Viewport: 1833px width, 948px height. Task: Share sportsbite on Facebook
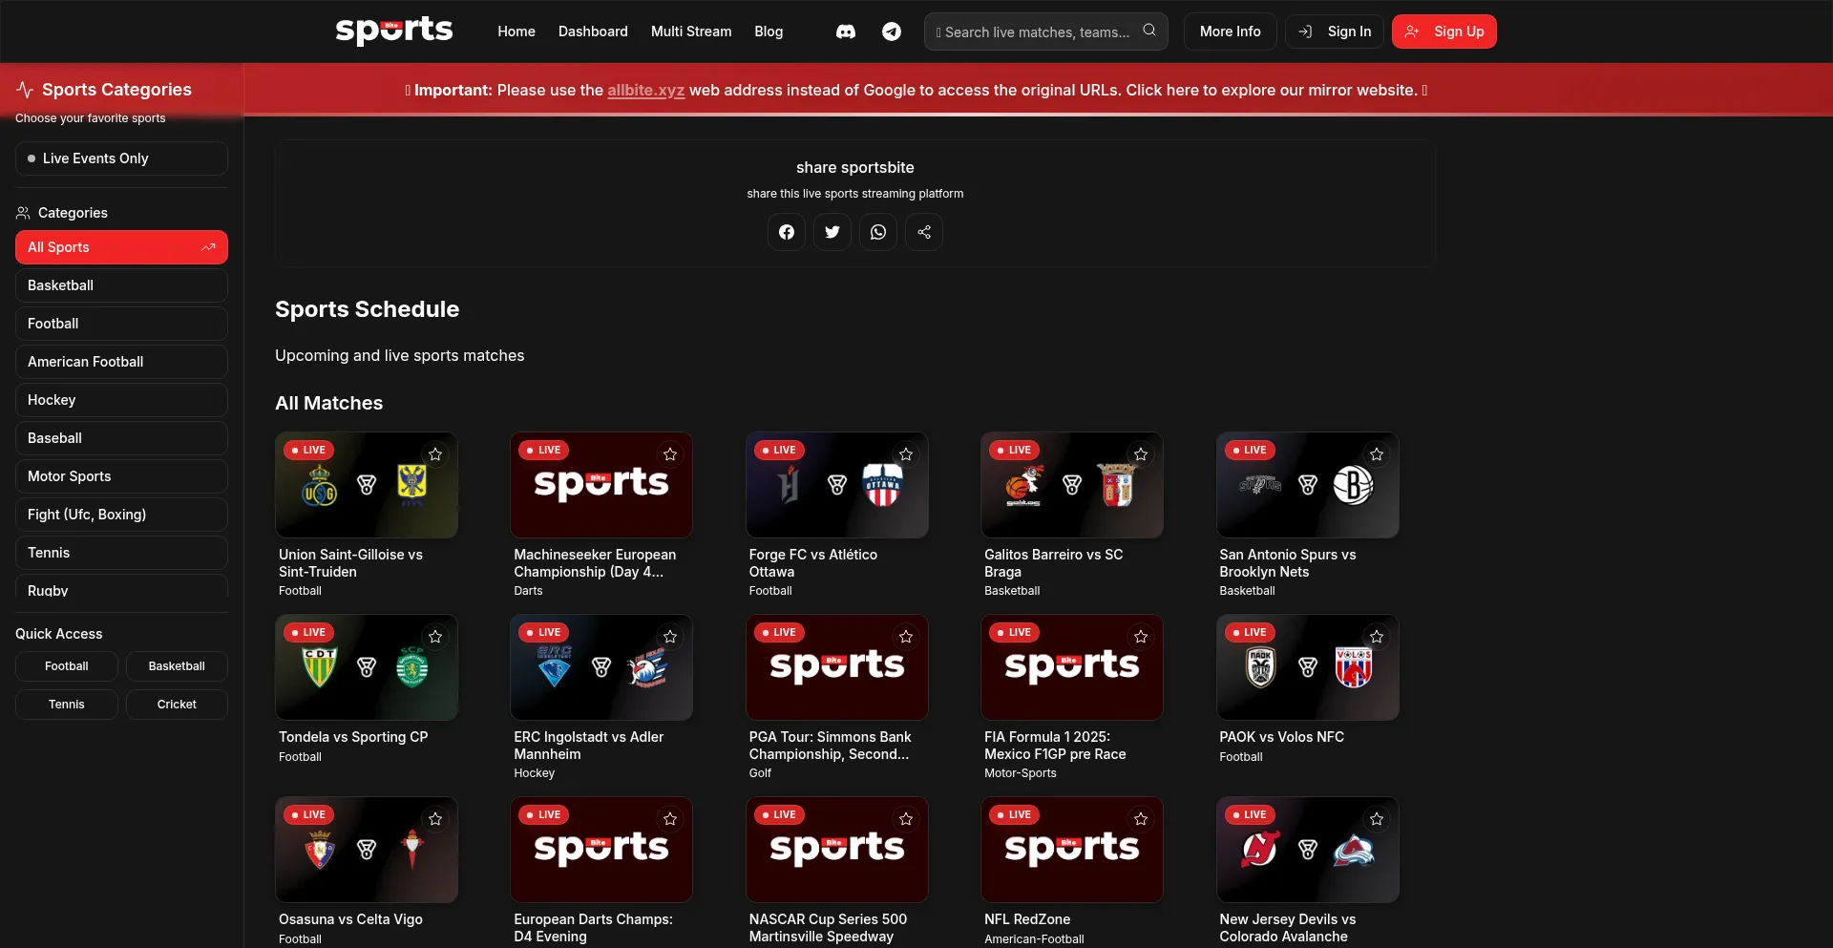pos(786,232)
